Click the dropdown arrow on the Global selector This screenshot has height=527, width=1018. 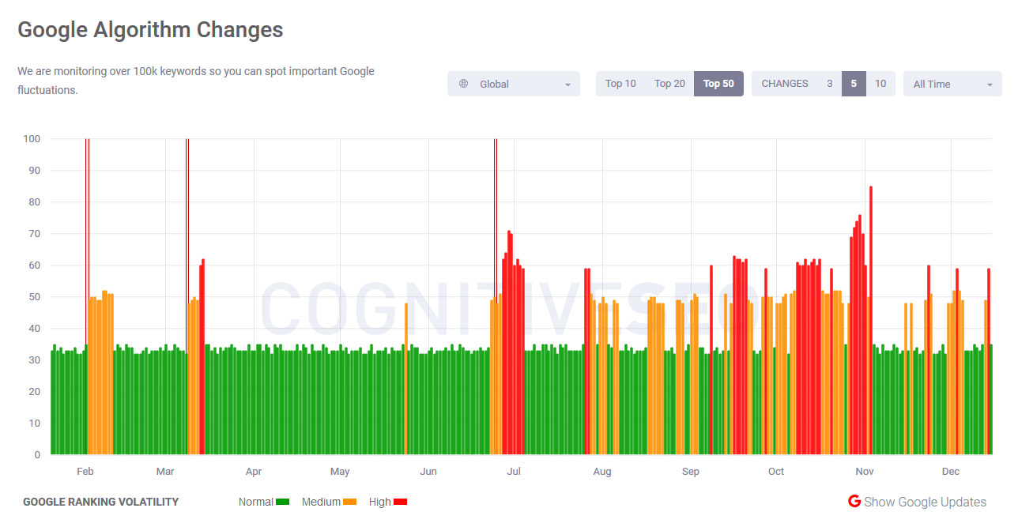pyautogui.click(x=567, y=84)
